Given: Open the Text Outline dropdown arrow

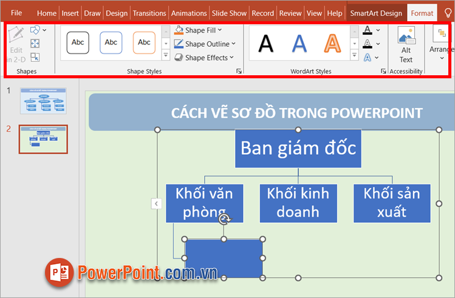Looking at the screenshot, I should point(378,44).
